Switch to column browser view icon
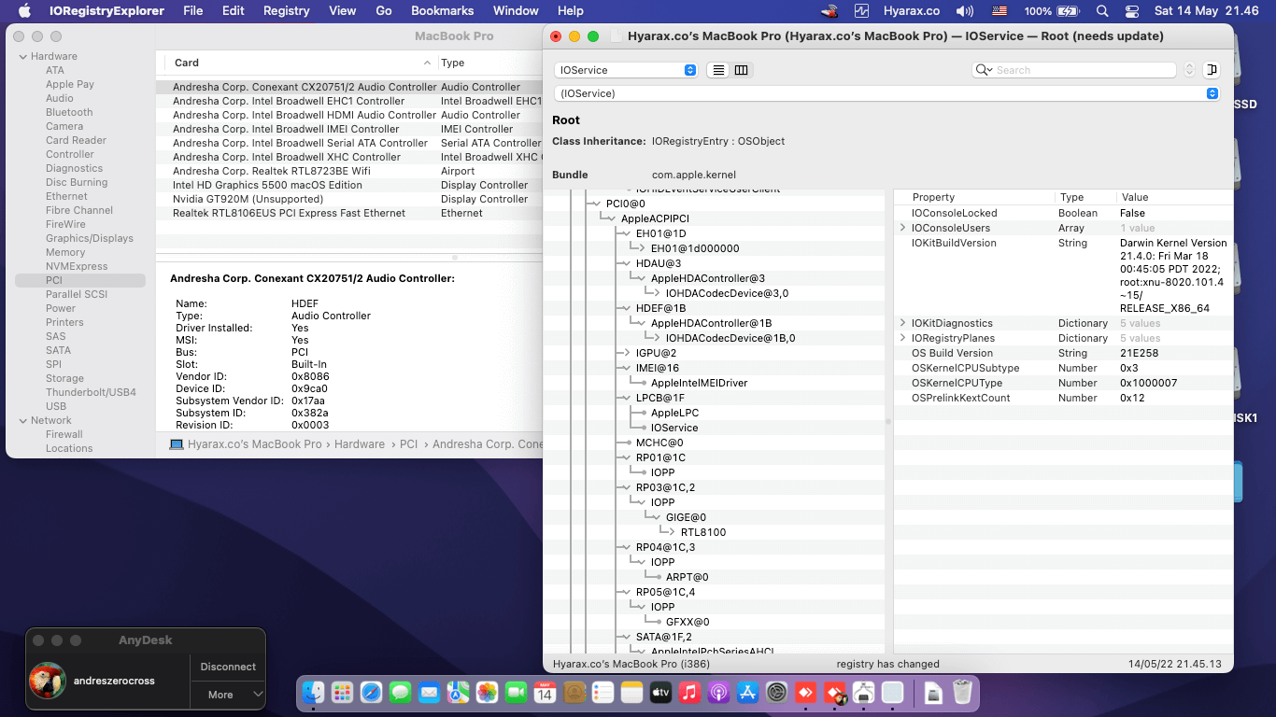Viewport: 1276px width, 717px height. click(742, 70)
